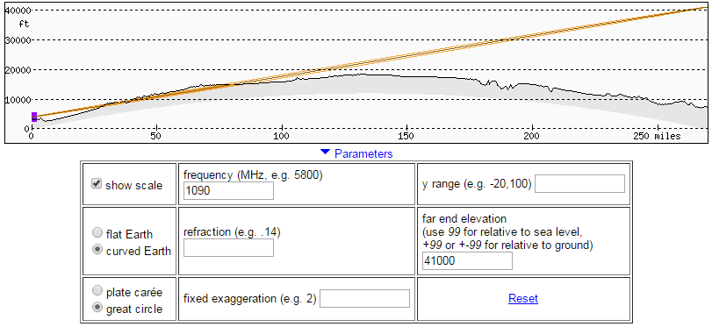Screen dimensions: 712x327
Task: Click the 20000 ft elevation axis label
Action: pos(18,70)
